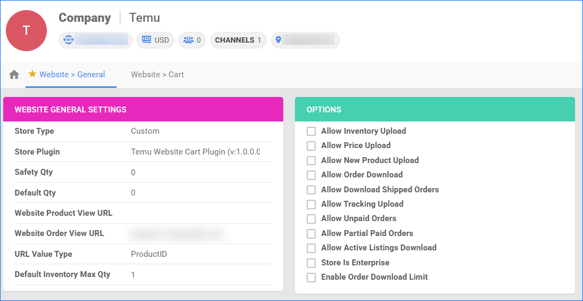
Task: Tick Allow Partial Paid Orders checkbox
Action: coord(311,234)
